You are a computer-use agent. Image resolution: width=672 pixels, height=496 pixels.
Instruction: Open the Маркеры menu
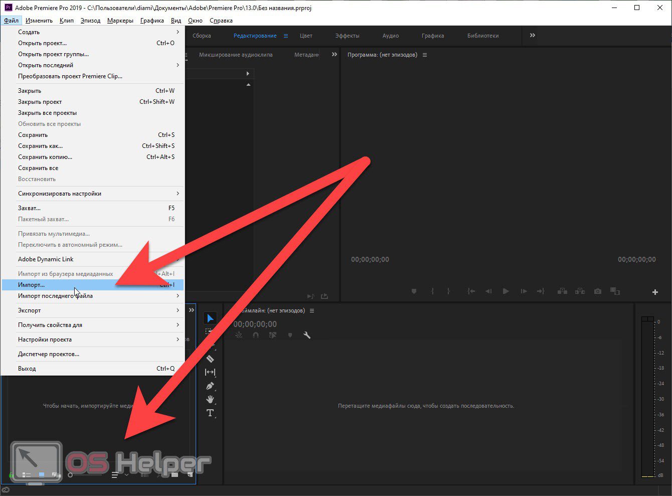(x=120, y=21)
